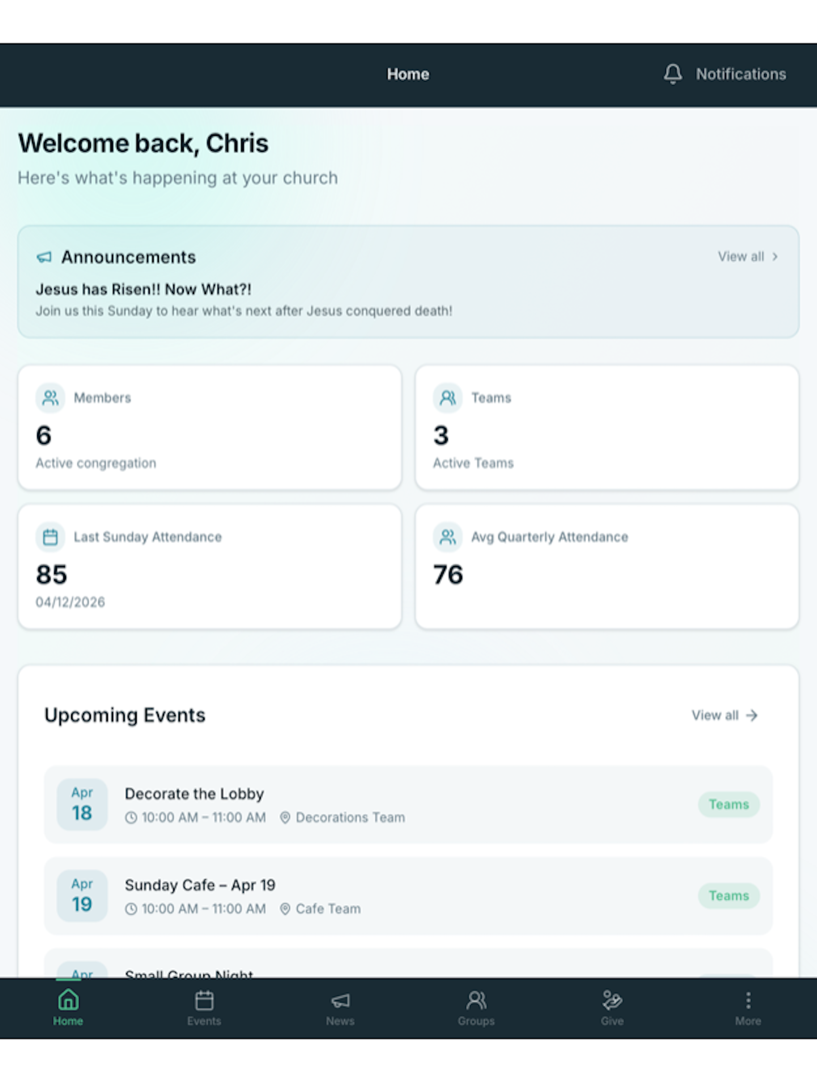
Task: Open the Events tab
Action: (x=204, y=1008)
